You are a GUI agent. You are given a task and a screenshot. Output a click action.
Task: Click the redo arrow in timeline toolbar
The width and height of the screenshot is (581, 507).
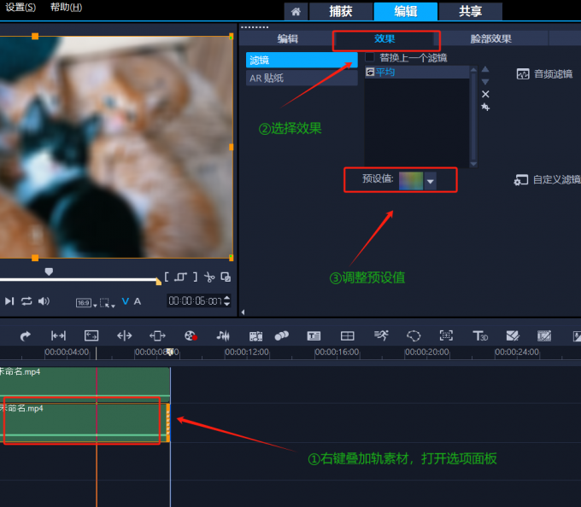(x=26, y=335)
